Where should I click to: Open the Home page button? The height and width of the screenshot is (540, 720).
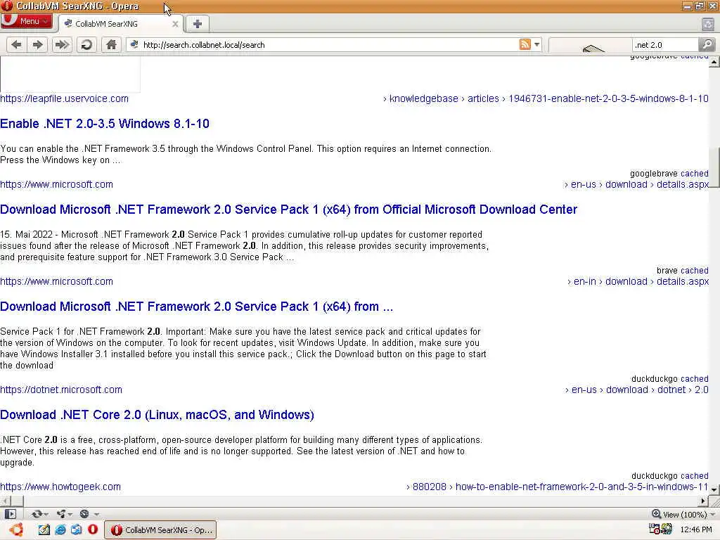(x=111, y=44)
